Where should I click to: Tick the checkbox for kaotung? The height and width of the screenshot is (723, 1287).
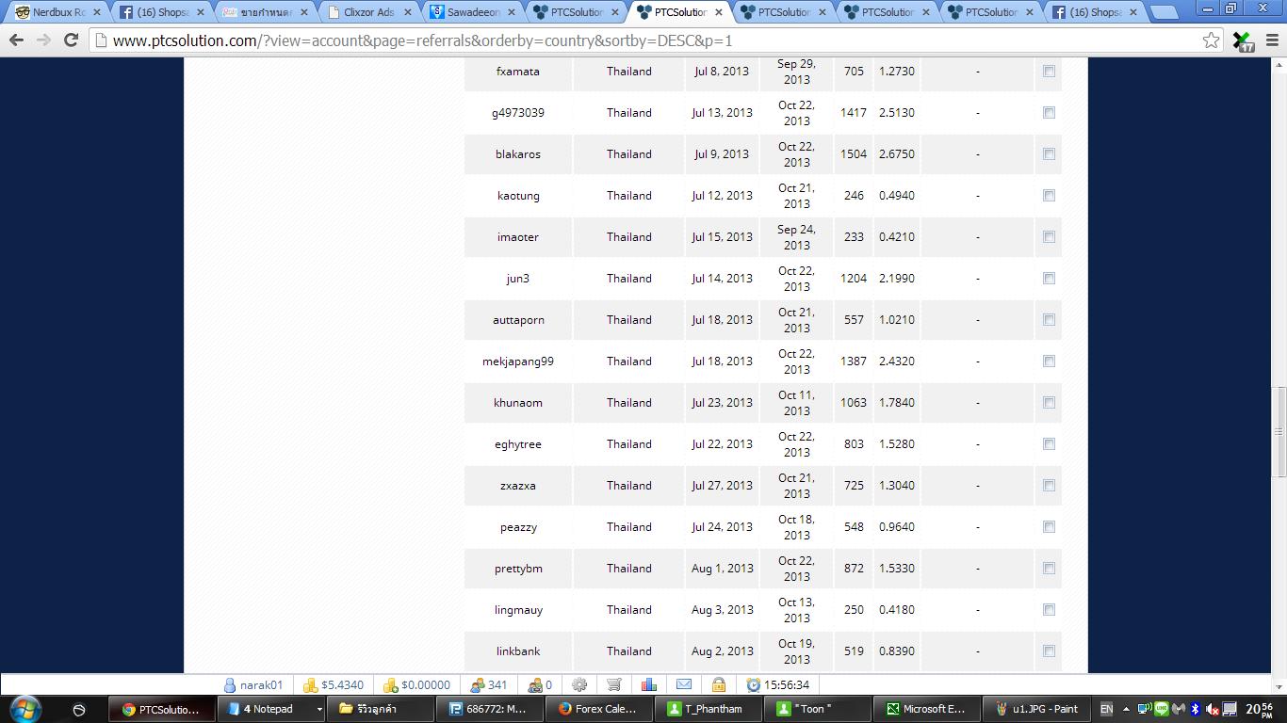tap(1049, 196)
